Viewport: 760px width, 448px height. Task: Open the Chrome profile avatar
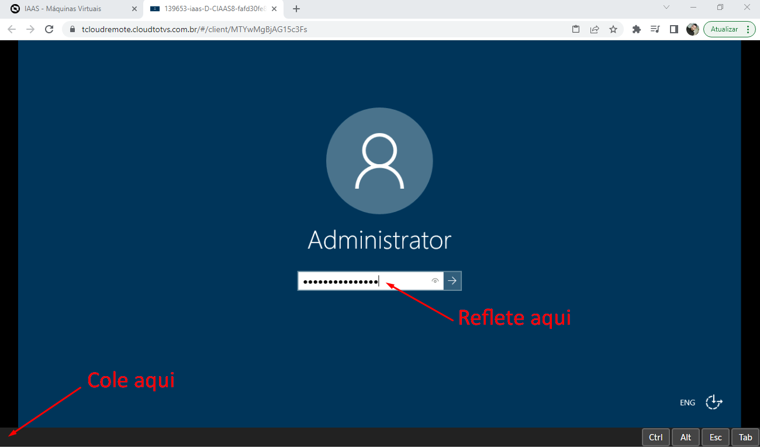tap(693, 29)
